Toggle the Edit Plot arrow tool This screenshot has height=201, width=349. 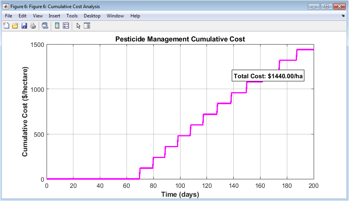[78, 26]
